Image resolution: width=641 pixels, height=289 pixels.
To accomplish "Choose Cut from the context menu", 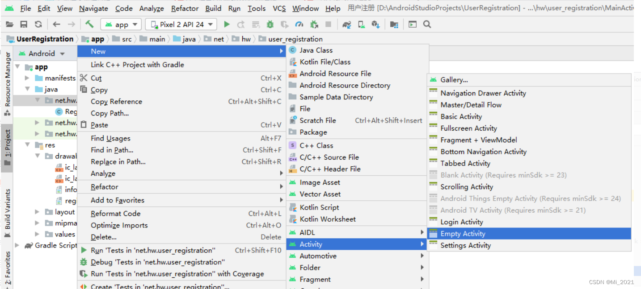I will point(181,78).
